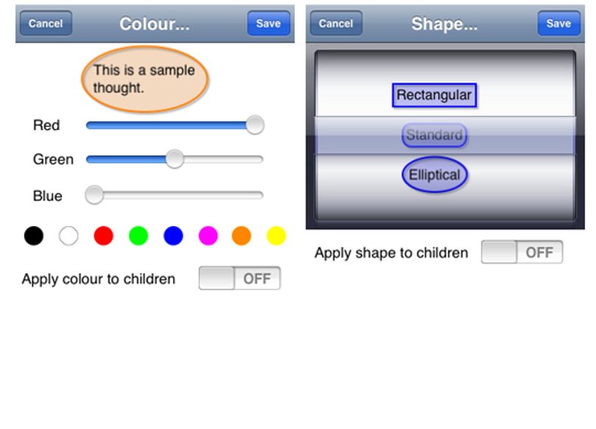Viewport: 596px width, 429px height.
Task: Select Elliptical shape in picker
Action: tap(434, 175)
